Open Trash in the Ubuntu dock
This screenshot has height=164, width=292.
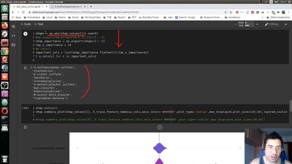click(5, 159)
